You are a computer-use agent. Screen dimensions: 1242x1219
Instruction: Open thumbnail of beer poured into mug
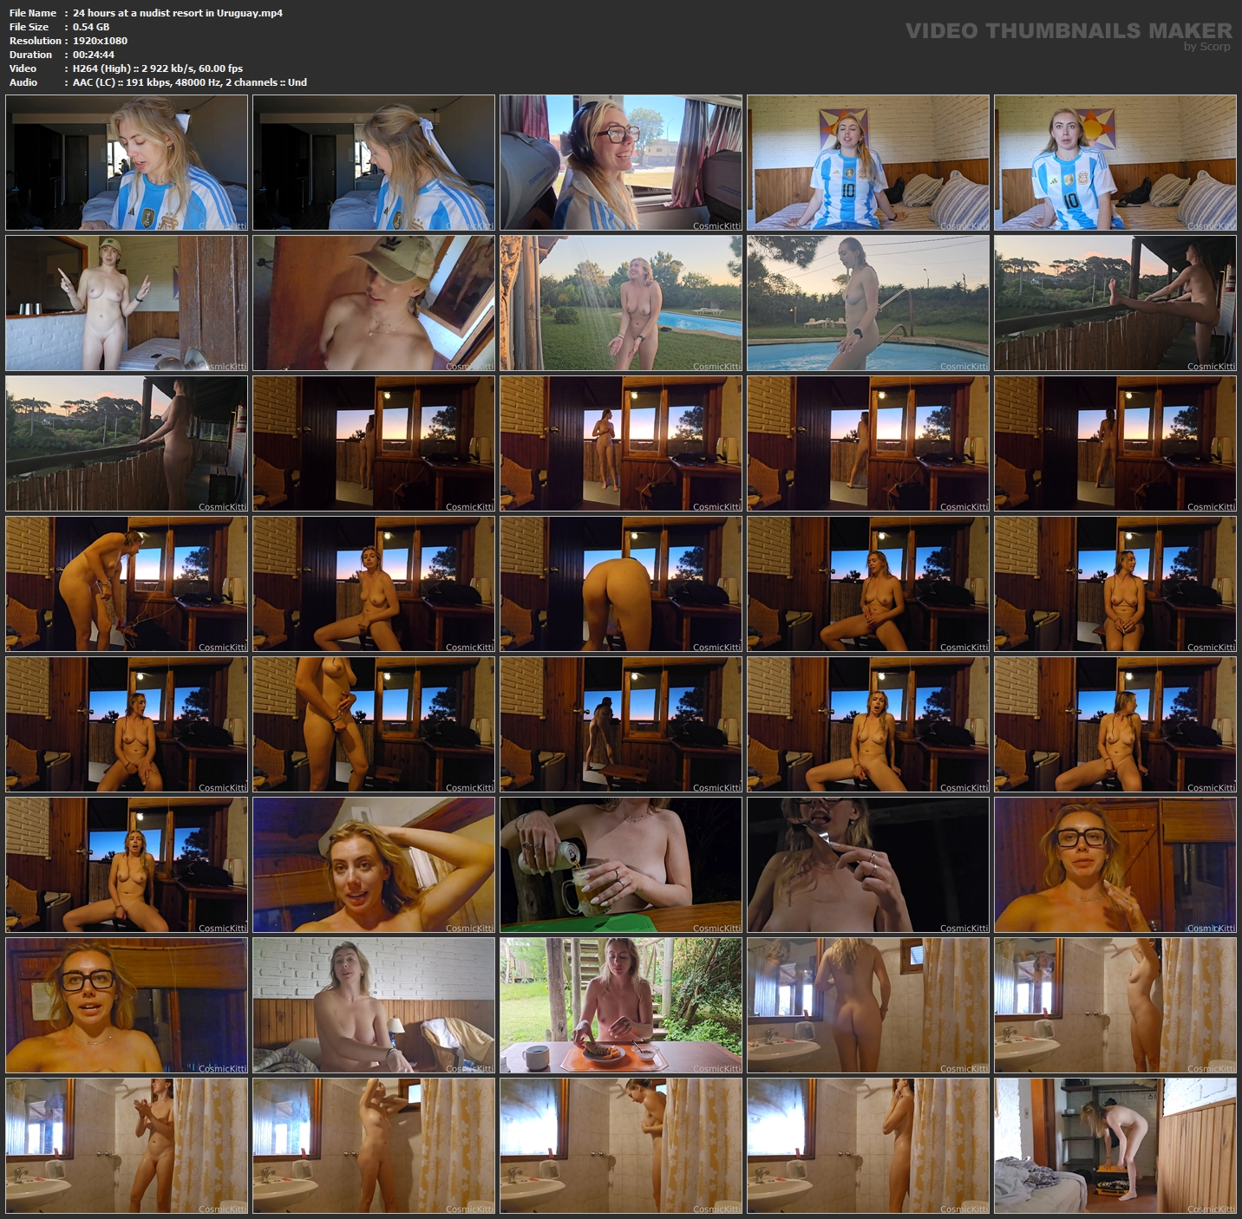(x=621, y=865)
